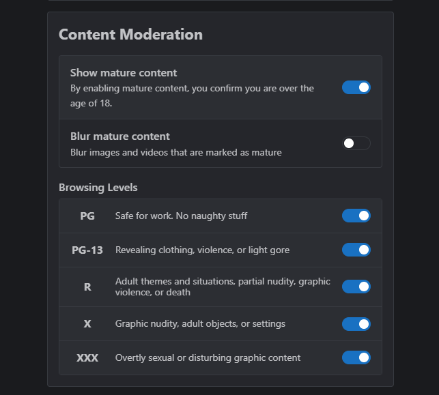Click the Browsing Levels section heading

pyautogui.click(x=98, y=187)
